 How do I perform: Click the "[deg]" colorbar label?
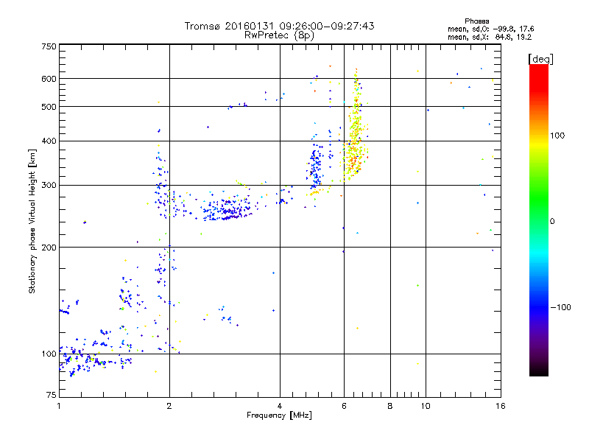tap(540, 60)
